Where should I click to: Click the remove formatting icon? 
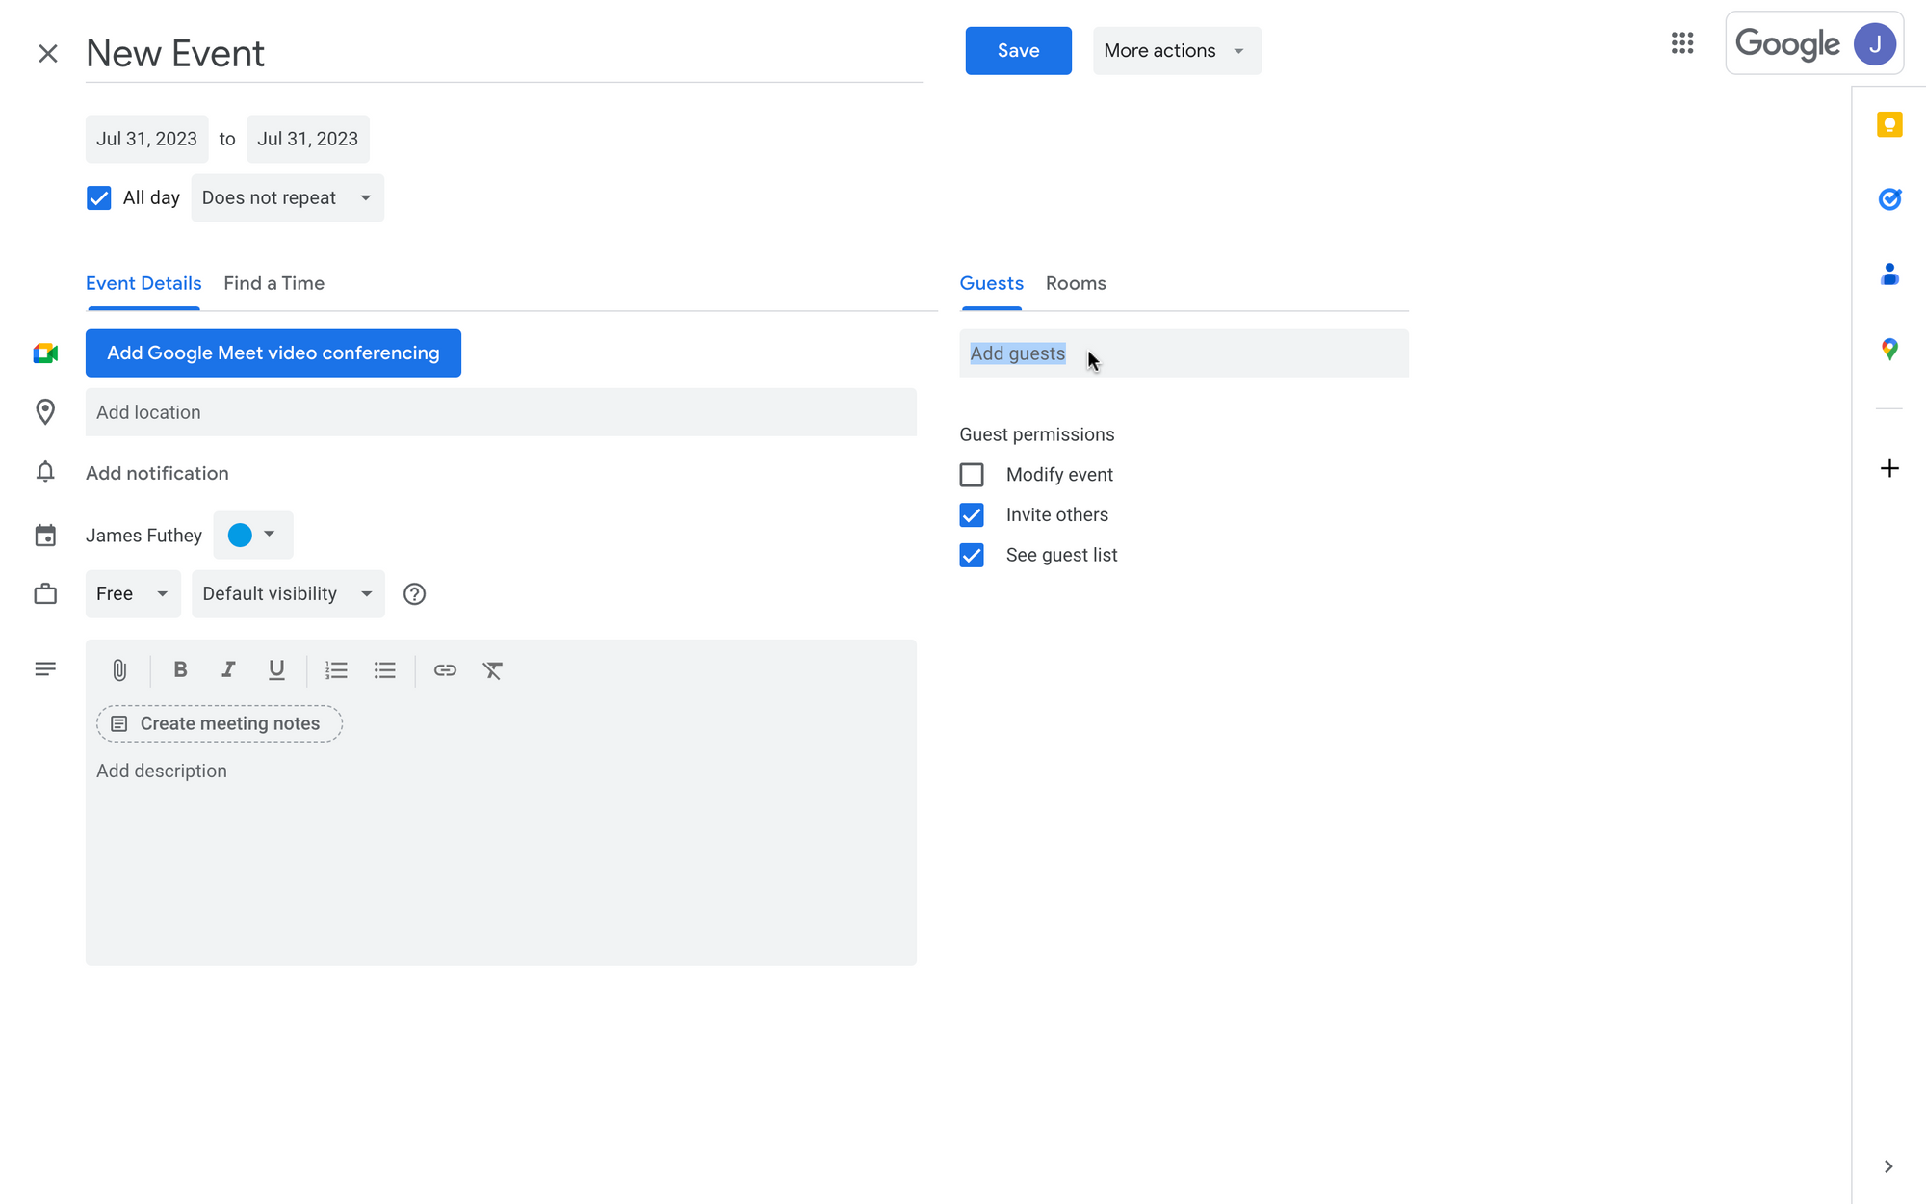[494, 670]
